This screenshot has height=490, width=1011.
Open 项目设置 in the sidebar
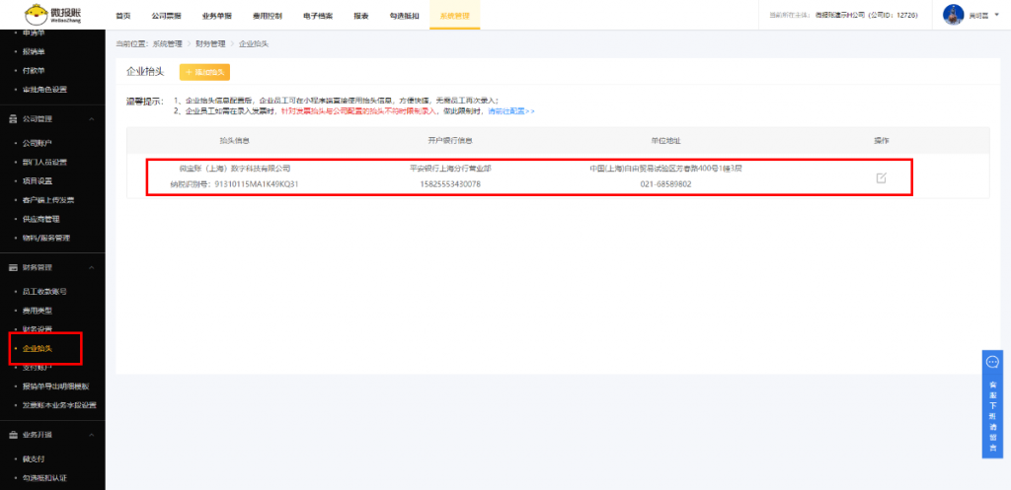pyautogui.click(x=37, y=181)
